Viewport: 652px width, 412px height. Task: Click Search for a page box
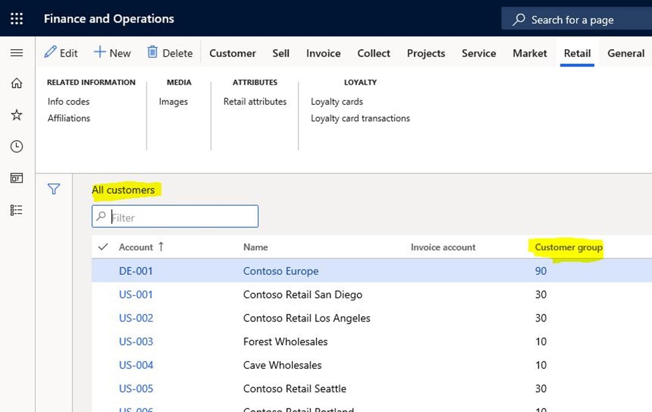pyautogui.click(x=572, y=19)
